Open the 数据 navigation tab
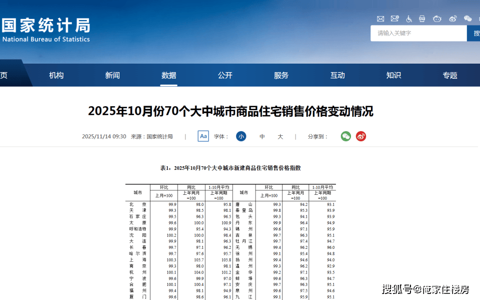Screen dimensions: 480x300 169,75
